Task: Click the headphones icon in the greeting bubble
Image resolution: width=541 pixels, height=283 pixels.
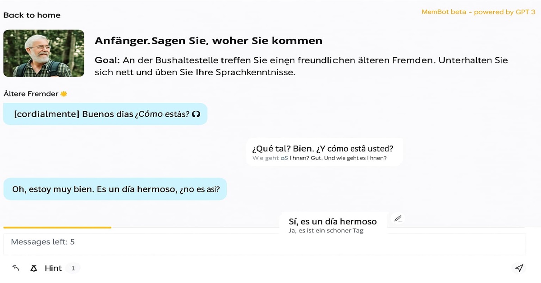Action: [x=196, y=114]
